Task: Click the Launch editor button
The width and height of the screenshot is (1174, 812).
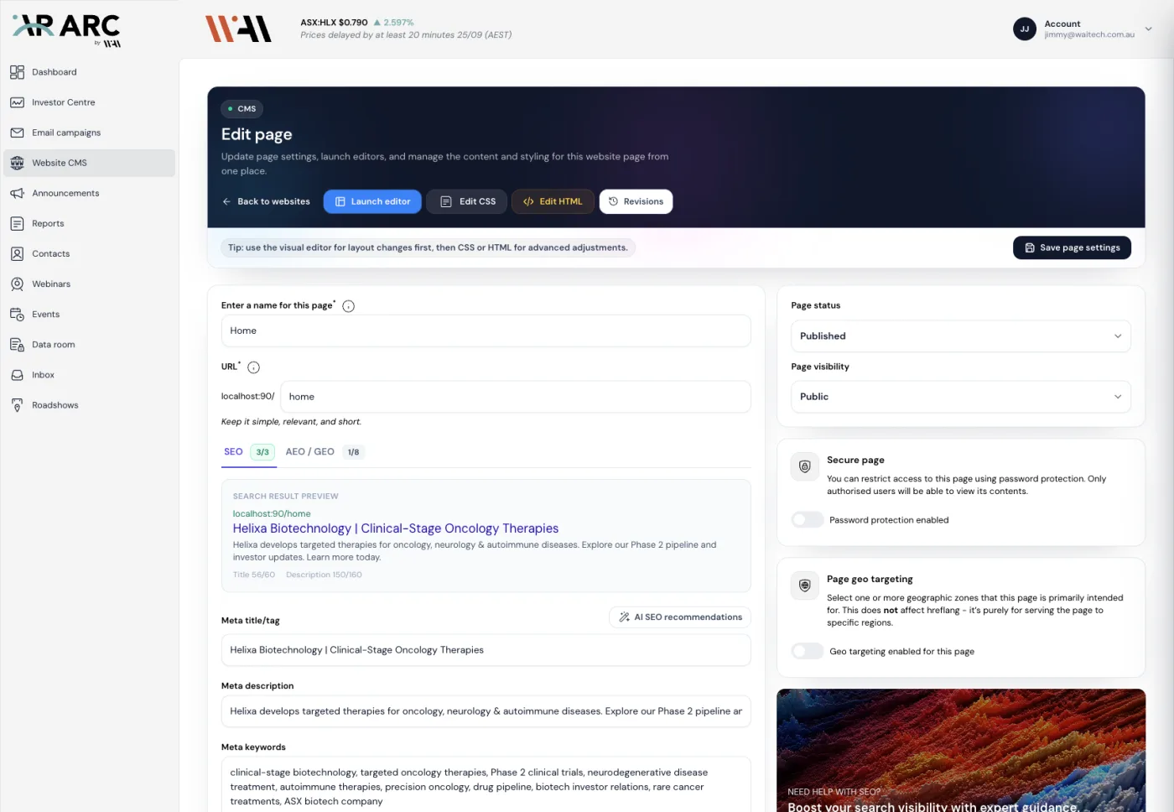Action: pyautogui.click(x=372, y=201)
